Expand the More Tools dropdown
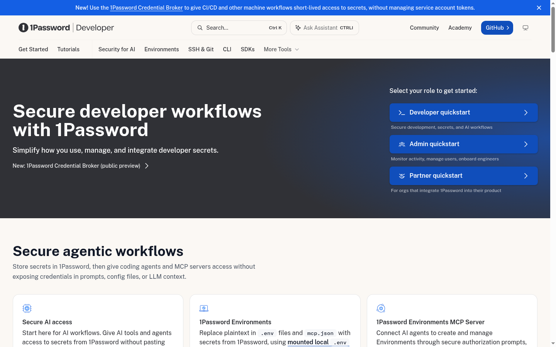The image size is (556, 347). click(x=281, y=49)
